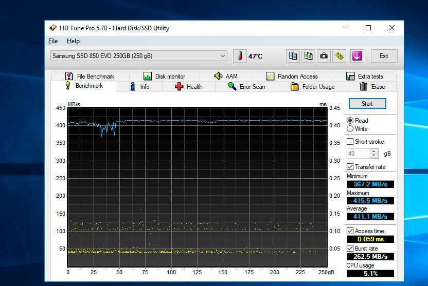
Task: Click the 262.5 MB/s burst rate value
Action: pos(370,257)
